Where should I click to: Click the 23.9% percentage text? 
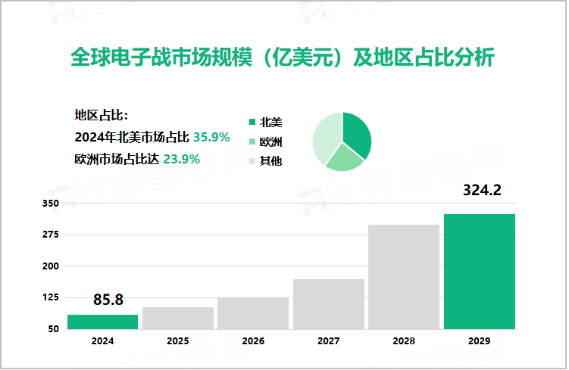pos(181,159)
